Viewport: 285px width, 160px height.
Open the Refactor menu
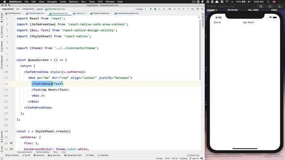[73, 2]
